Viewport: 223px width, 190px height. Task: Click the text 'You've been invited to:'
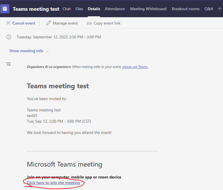click(47, 99)
